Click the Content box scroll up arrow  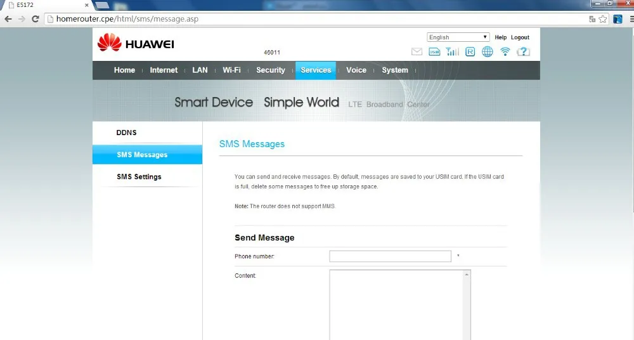pos(467,275)
